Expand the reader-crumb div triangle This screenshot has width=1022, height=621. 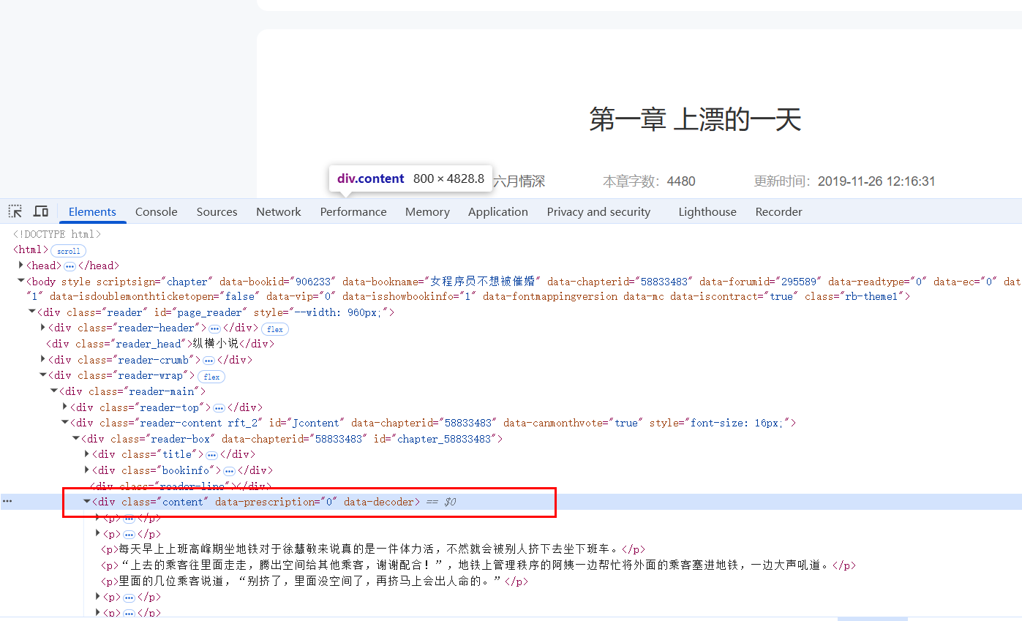43,359
